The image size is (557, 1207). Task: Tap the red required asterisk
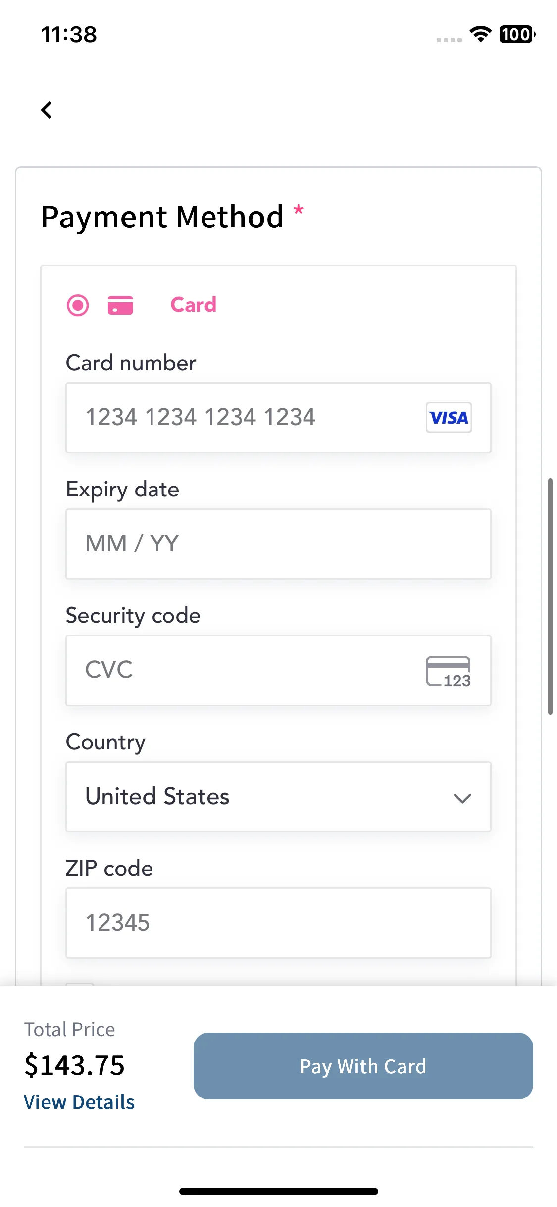[299, 209]
